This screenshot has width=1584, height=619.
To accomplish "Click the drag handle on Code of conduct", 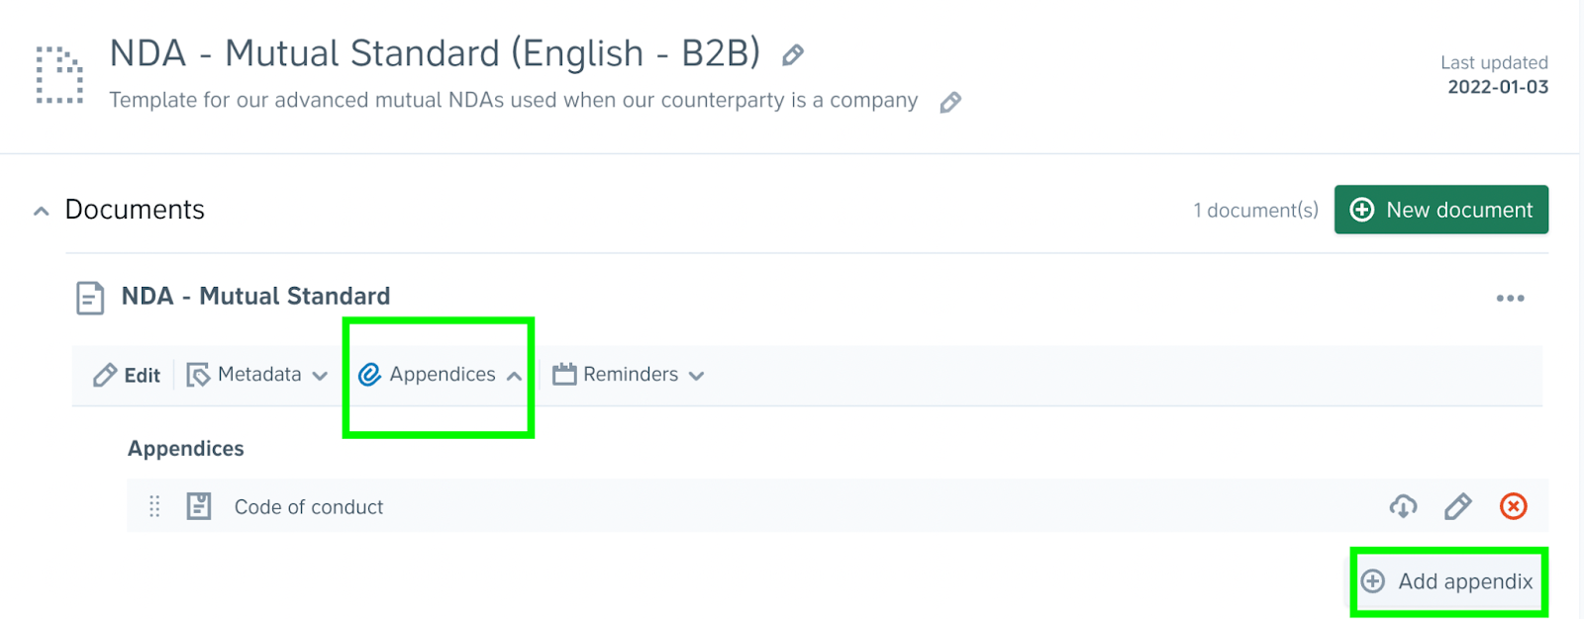I will (x=154, y=506).
